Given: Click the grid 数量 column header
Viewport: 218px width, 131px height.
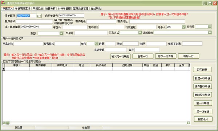Looking at the screenshot, I should click(156, 65).
